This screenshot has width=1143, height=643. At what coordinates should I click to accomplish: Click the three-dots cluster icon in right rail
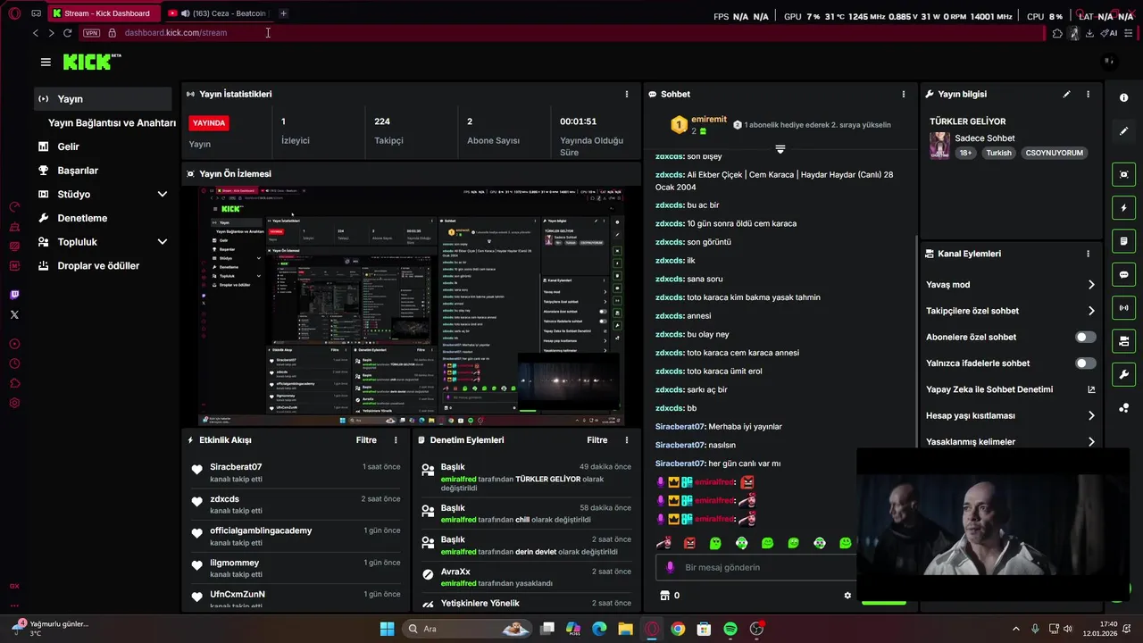click(x=1123, y=408)
